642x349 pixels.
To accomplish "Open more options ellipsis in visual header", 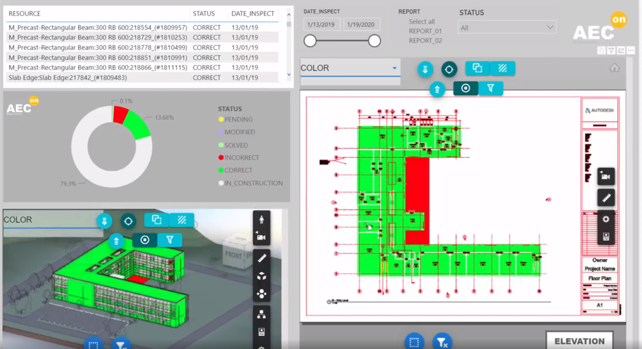I will point(630,51).
